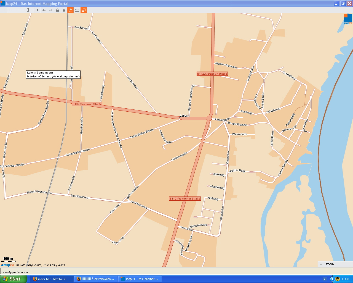Click the Lebus (Gemeinden) tooltip text
Image resolution: width=353 pixels, height=283 pixels.
click(40, 73)
